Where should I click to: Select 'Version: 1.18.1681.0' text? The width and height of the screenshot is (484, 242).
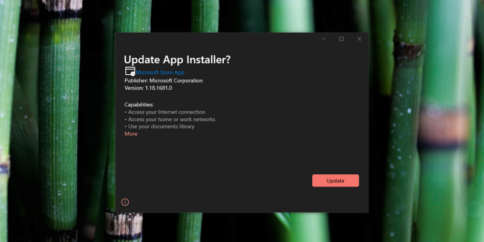pos(148,88)
